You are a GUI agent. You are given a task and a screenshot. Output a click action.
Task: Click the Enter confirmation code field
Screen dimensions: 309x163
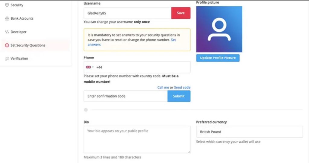point(126,96)
